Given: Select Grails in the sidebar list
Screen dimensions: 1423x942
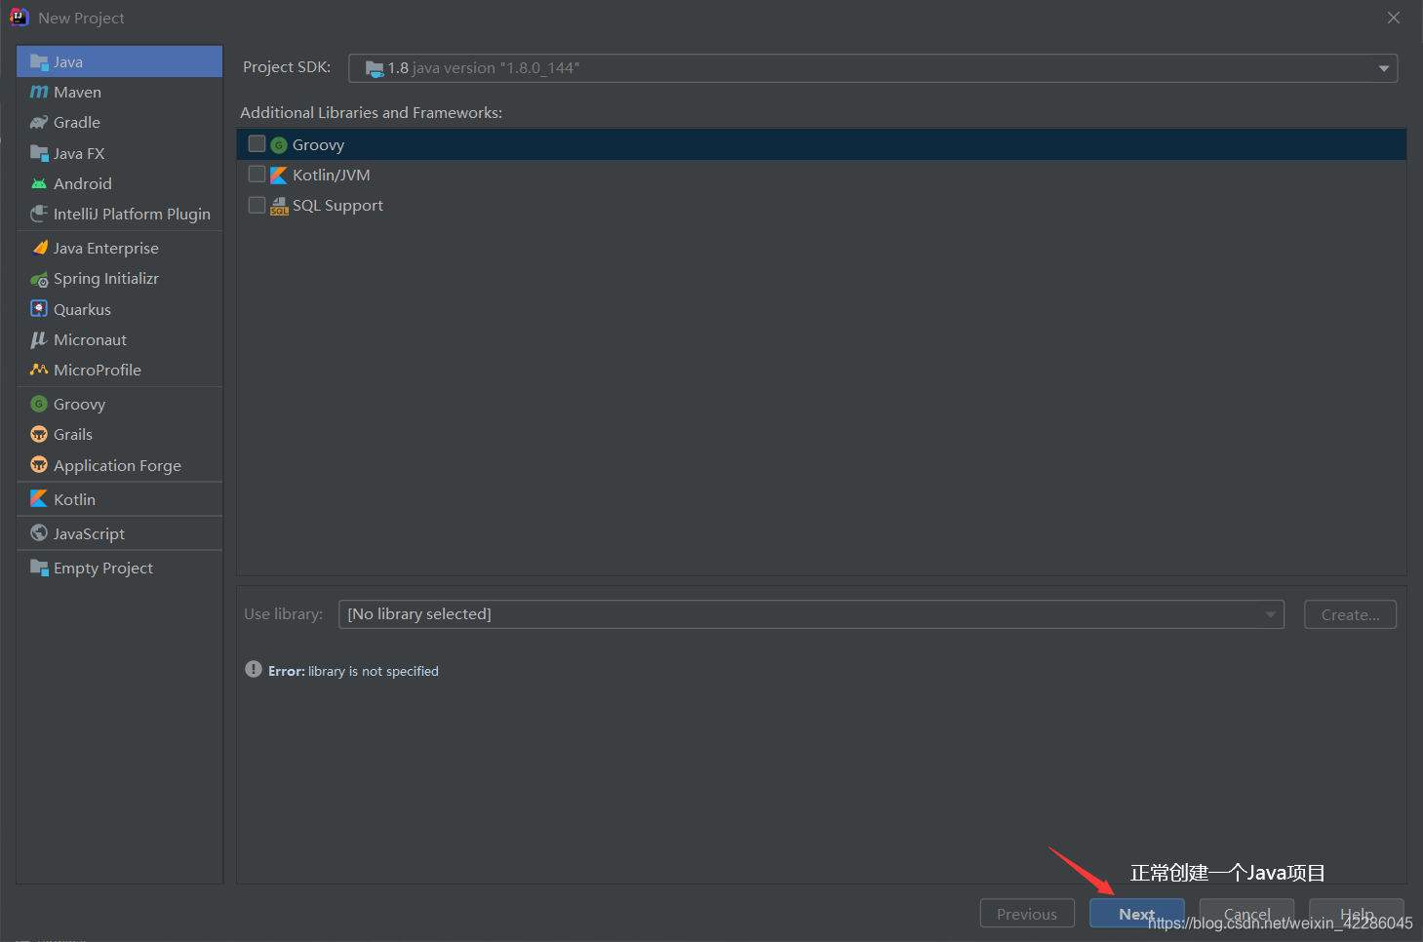Looking at the screenshot, I should (119, 434).
